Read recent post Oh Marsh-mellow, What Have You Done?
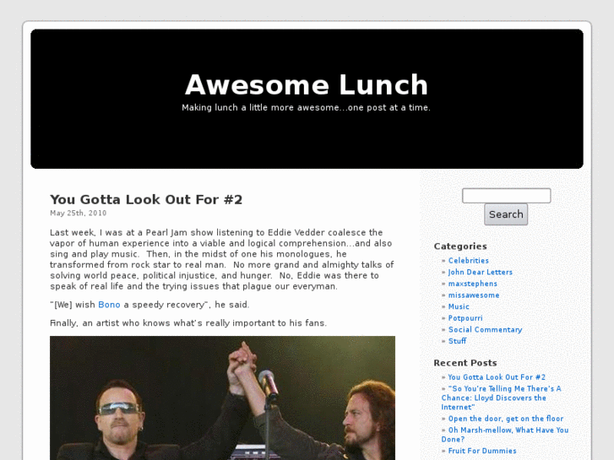The width and height of the screenshot is (614, 460). 505,435
